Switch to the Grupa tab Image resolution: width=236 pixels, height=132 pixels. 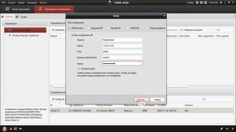(21, 17)
